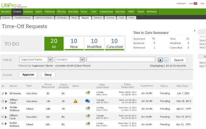Click the Clear Filters link

tap(82, 66)
